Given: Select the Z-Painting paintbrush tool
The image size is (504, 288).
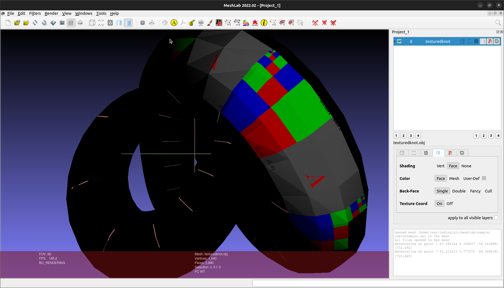Looking at the screenshot, I should click(209, 23).
